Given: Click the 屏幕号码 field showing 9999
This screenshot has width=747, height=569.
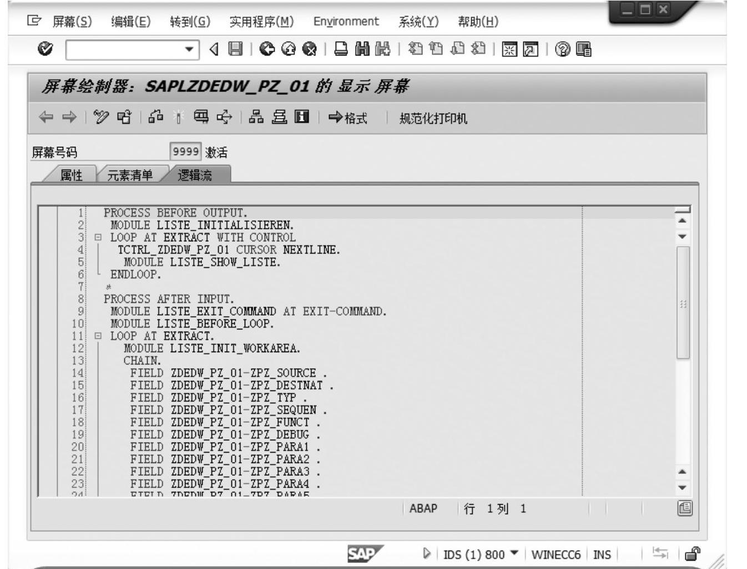Looking at the screenshot, I should pyautogui.click(x=185, y=151).
